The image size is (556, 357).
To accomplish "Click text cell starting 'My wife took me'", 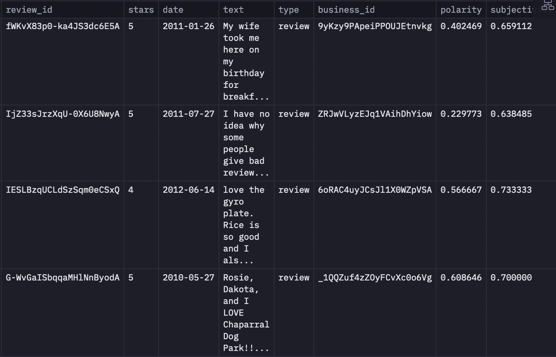I will 247,62.
